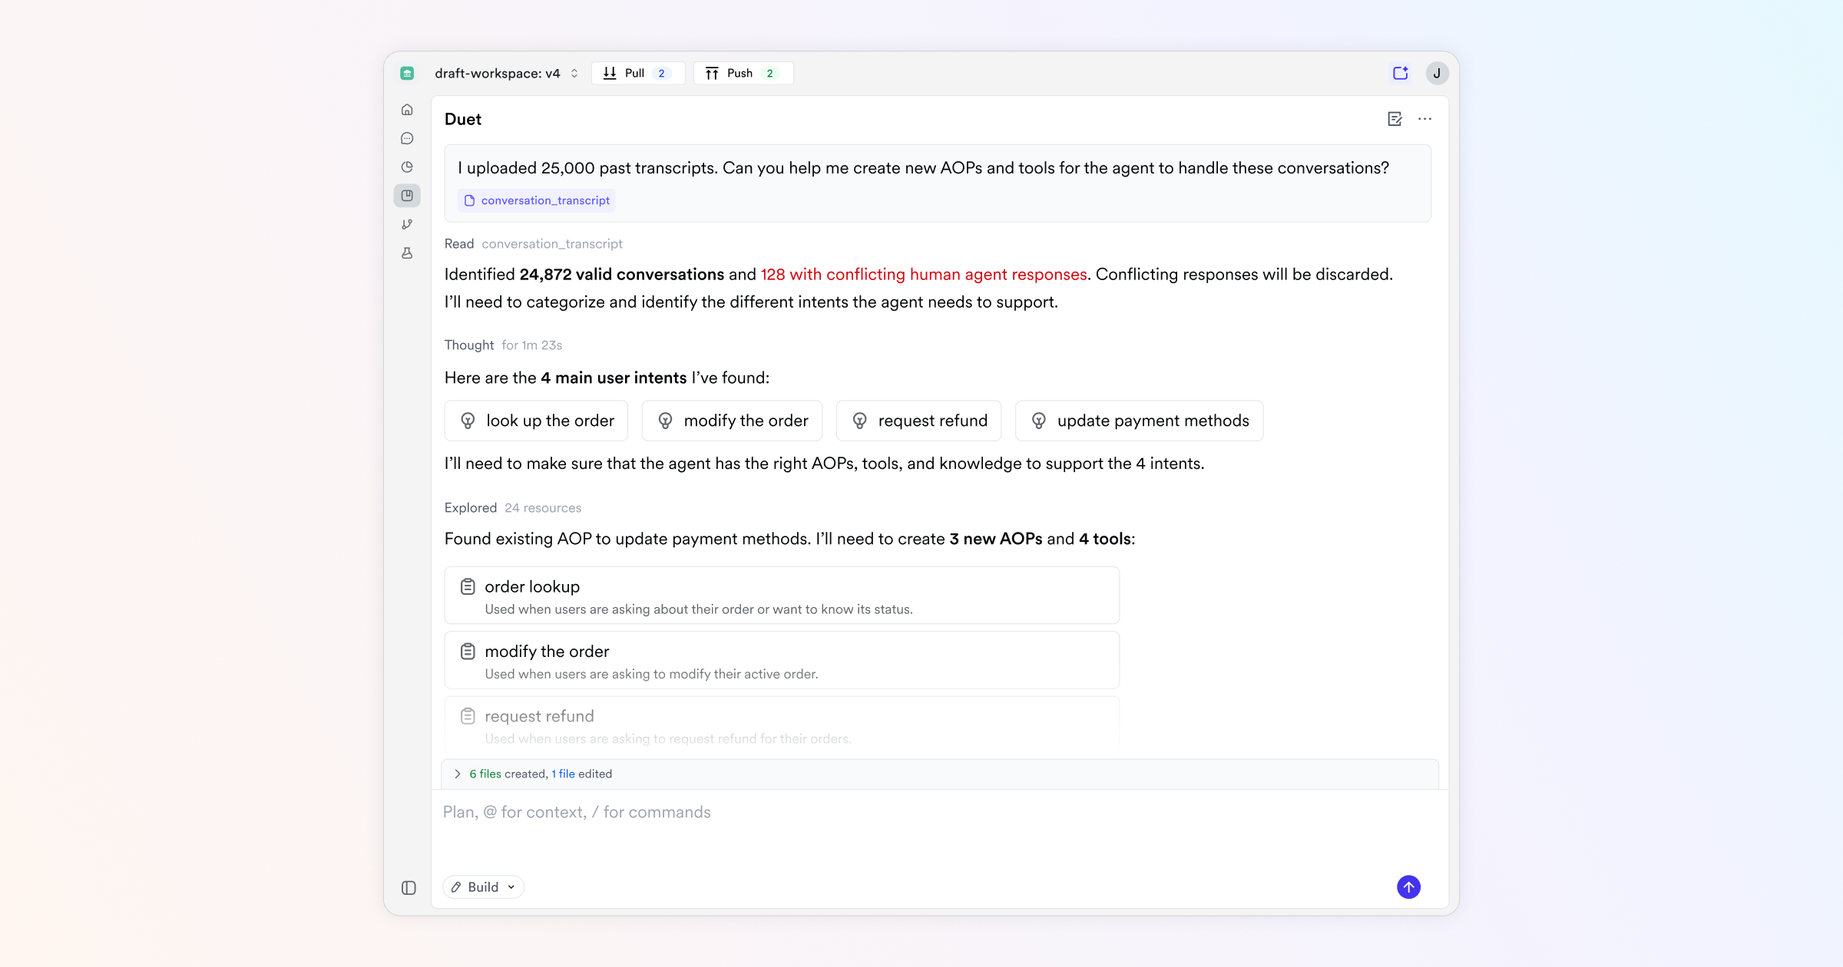Open the 'order lookup' AOP card
Image resolution: width=1843 pixels, height=967 pixels.
tap(781, 596)
